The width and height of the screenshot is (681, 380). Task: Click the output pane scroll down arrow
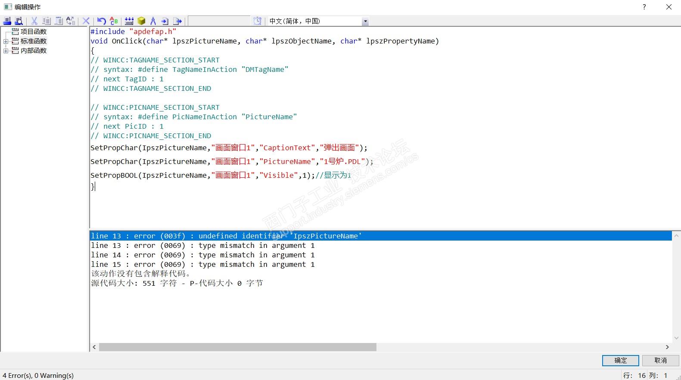676,338
